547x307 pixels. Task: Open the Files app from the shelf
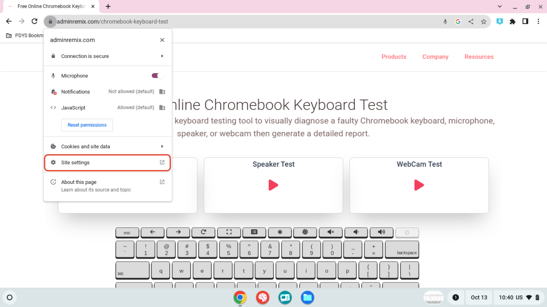307,298
